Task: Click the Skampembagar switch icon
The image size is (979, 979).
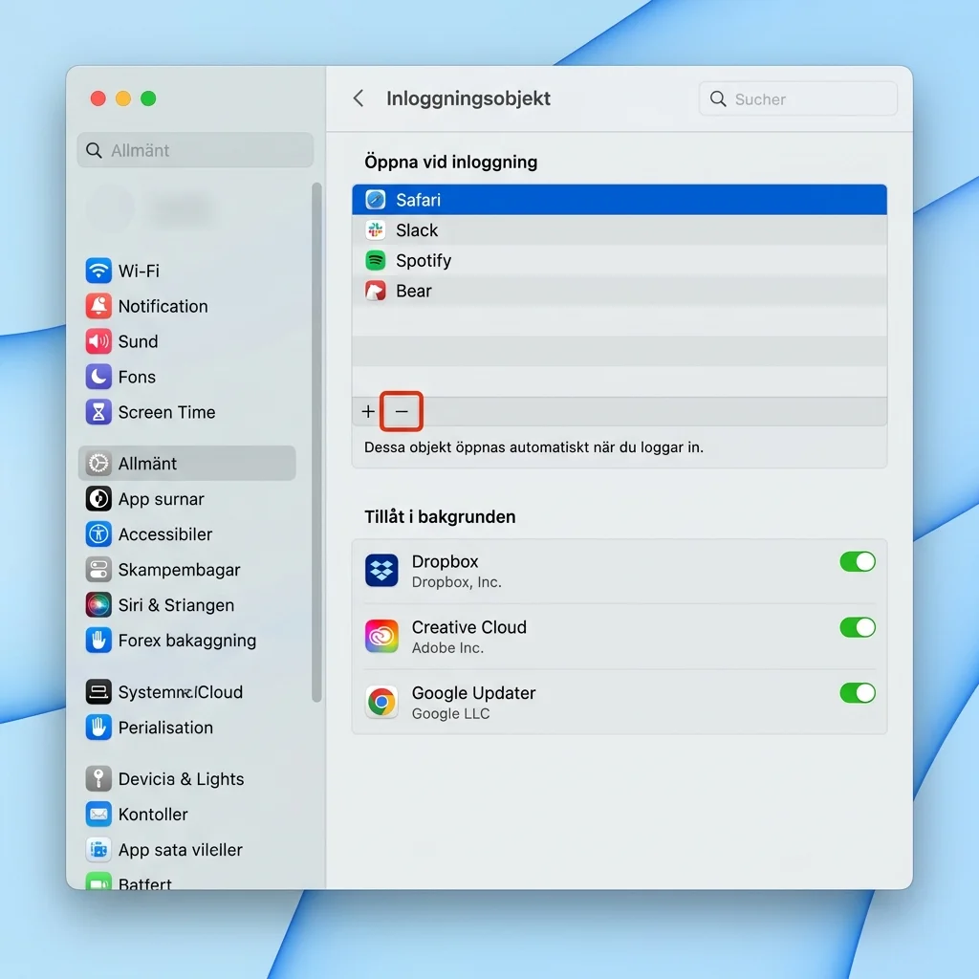Action: tap(98, 570)
